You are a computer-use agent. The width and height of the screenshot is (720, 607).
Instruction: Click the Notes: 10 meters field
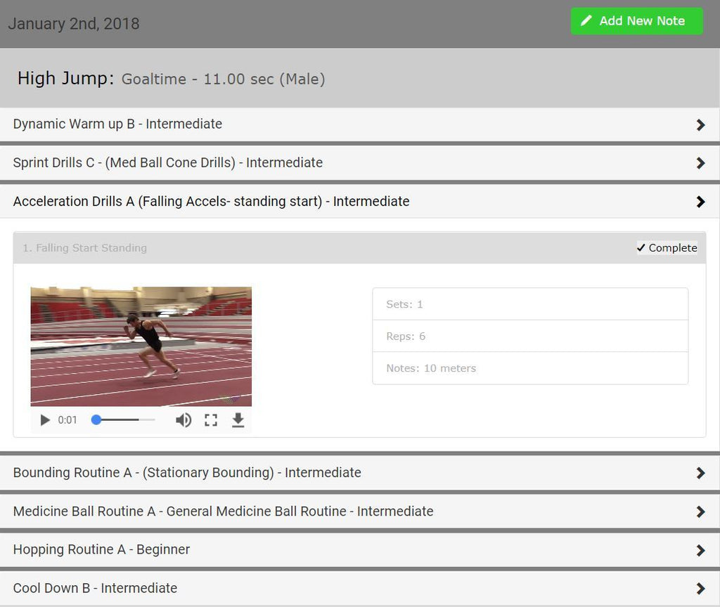530,368
